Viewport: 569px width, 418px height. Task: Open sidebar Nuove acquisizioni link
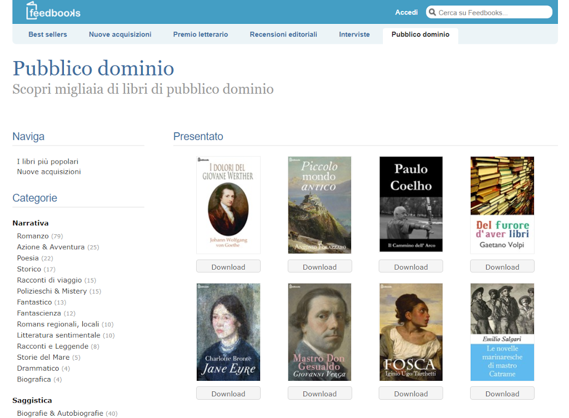[49, 172]
